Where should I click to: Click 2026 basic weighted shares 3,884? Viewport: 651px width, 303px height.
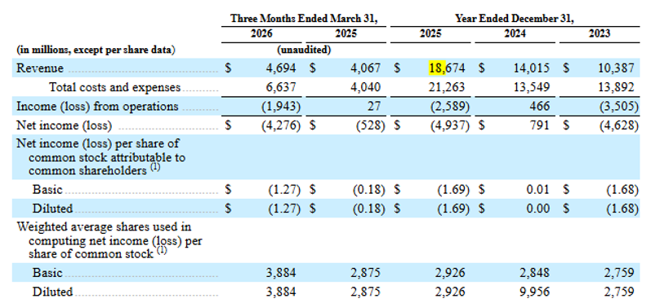coord(281,273)
